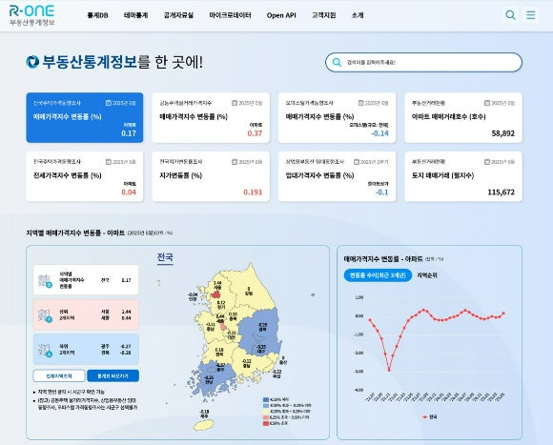This screenshot has height=445, width=553.
Task: Focus the main search input field
Action: tap(423, 62)
